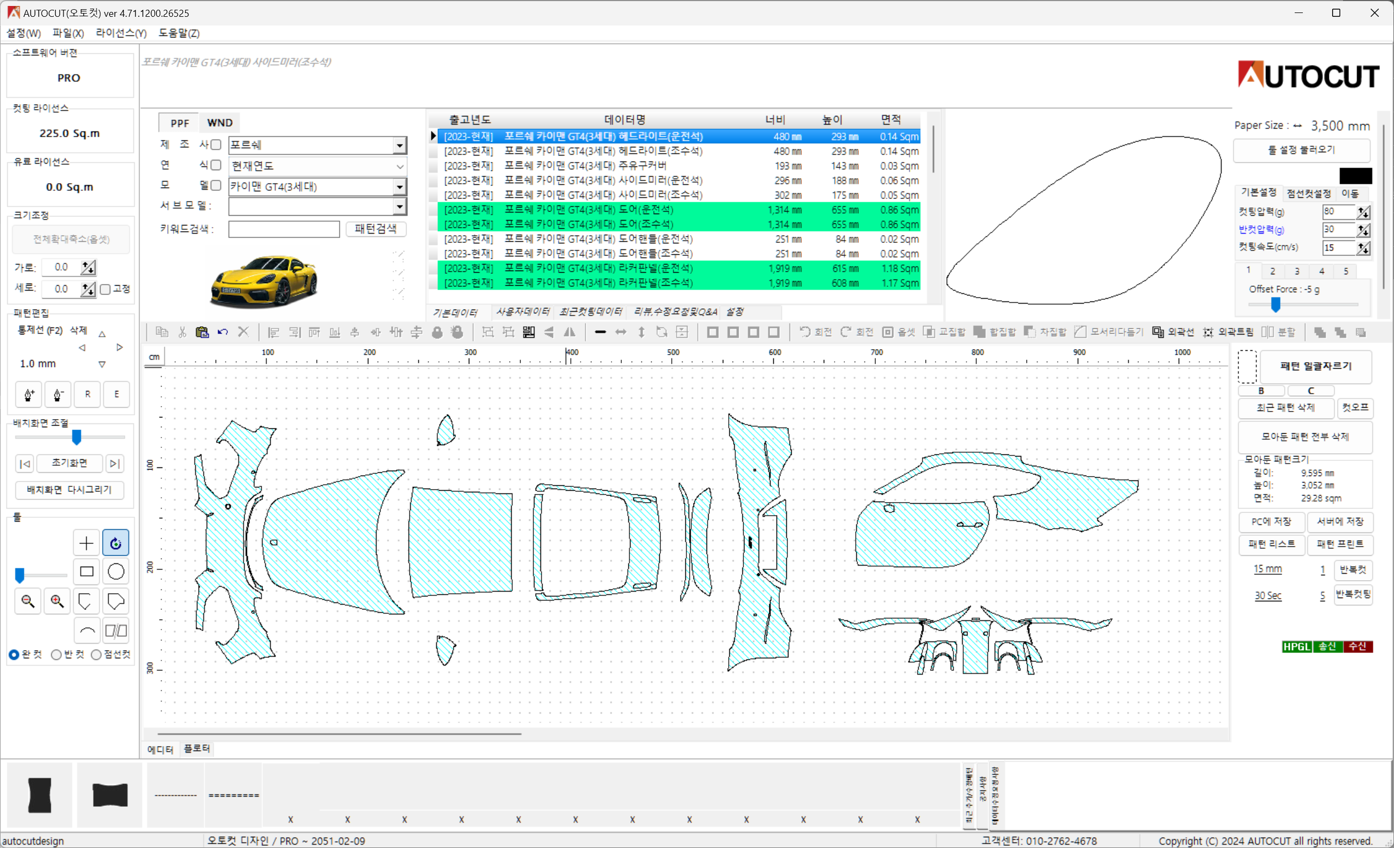Toggle the 연식 year checkbox
This screenshot has height=848, width=1394.
click(215, 165)
